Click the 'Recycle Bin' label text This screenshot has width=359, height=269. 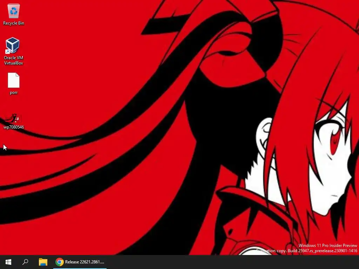pyautogui.click(x=14, y=23)
